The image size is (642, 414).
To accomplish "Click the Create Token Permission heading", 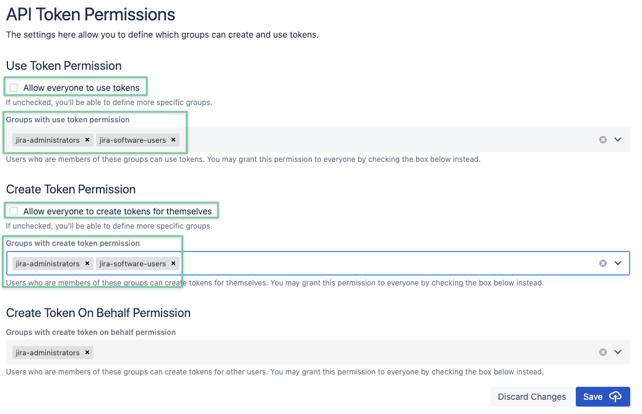I will click(71, 189).
